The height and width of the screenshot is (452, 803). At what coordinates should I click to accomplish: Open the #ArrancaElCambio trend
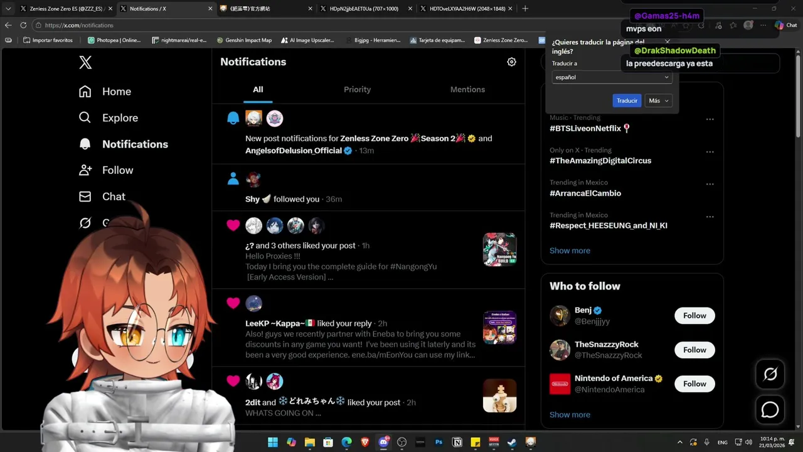[585, 193]
